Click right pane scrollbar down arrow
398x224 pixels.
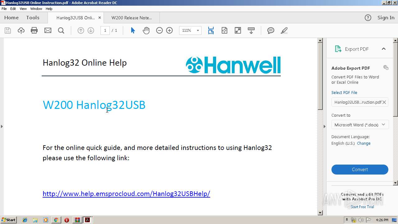coord(396,183)
